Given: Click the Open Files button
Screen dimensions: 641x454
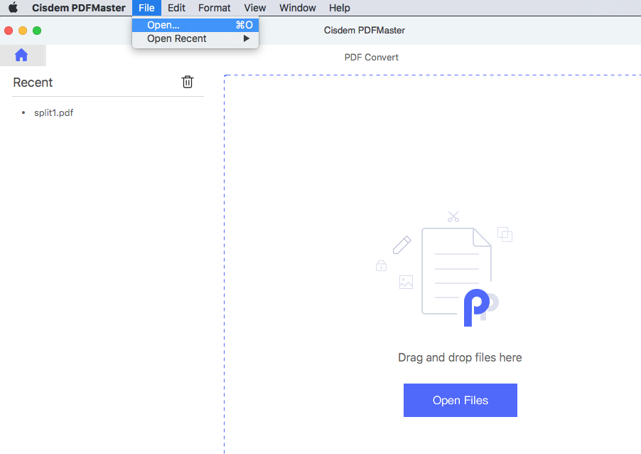Looking at the screenshot, I should point(460,400).
